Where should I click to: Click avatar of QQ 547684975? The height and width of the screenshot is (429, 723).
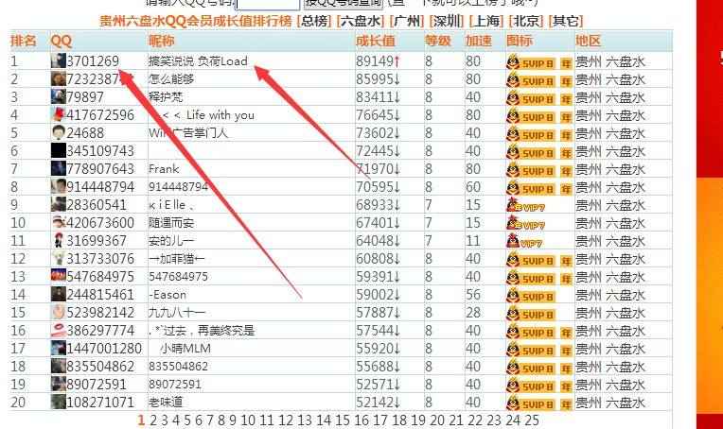click(x=58, y=276)
